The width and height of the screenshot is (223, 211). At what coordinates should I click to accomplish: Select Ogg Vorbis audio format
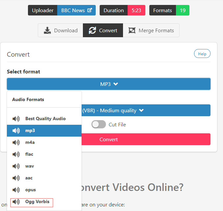click(x=44, y=201)
